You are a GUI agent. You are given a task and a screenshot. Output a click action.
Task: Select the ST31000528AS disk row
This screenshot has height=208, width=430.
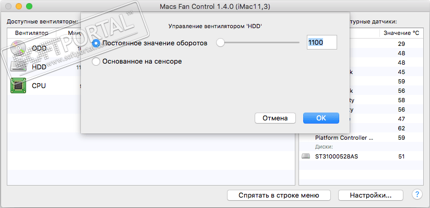coord(361,156)
